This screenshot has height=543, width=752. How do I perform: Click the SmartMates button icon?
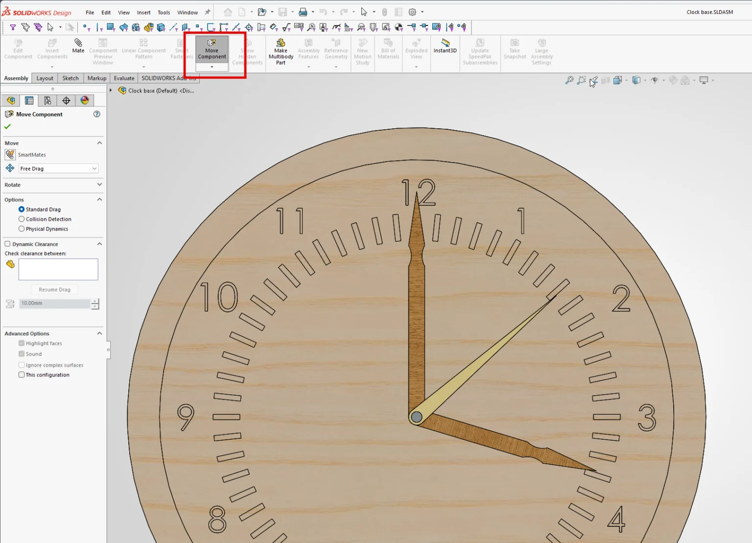(x=10, y=155)
